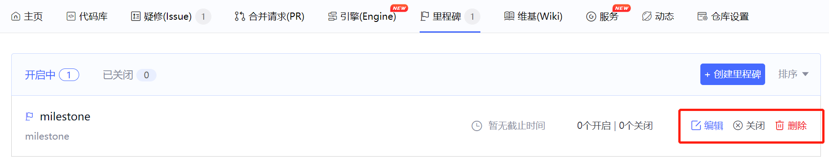Expand the 排序 sort dropdown
The width and height of the screenshot is (829, 166).
coord(793,74)
